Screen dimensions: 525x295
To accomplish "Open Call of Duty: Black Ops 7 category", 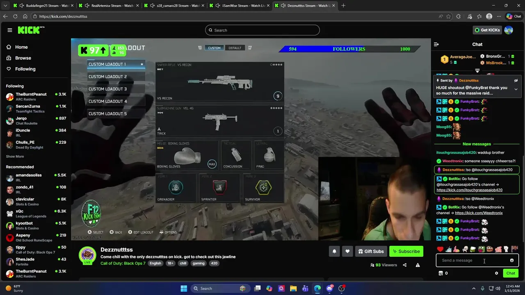I will [123, 263].
